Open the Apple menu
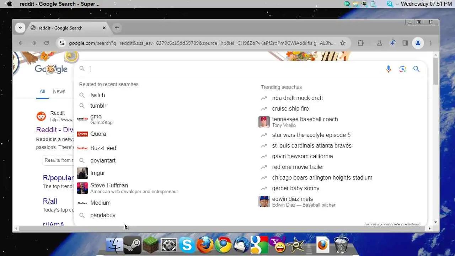 (10, 4)
